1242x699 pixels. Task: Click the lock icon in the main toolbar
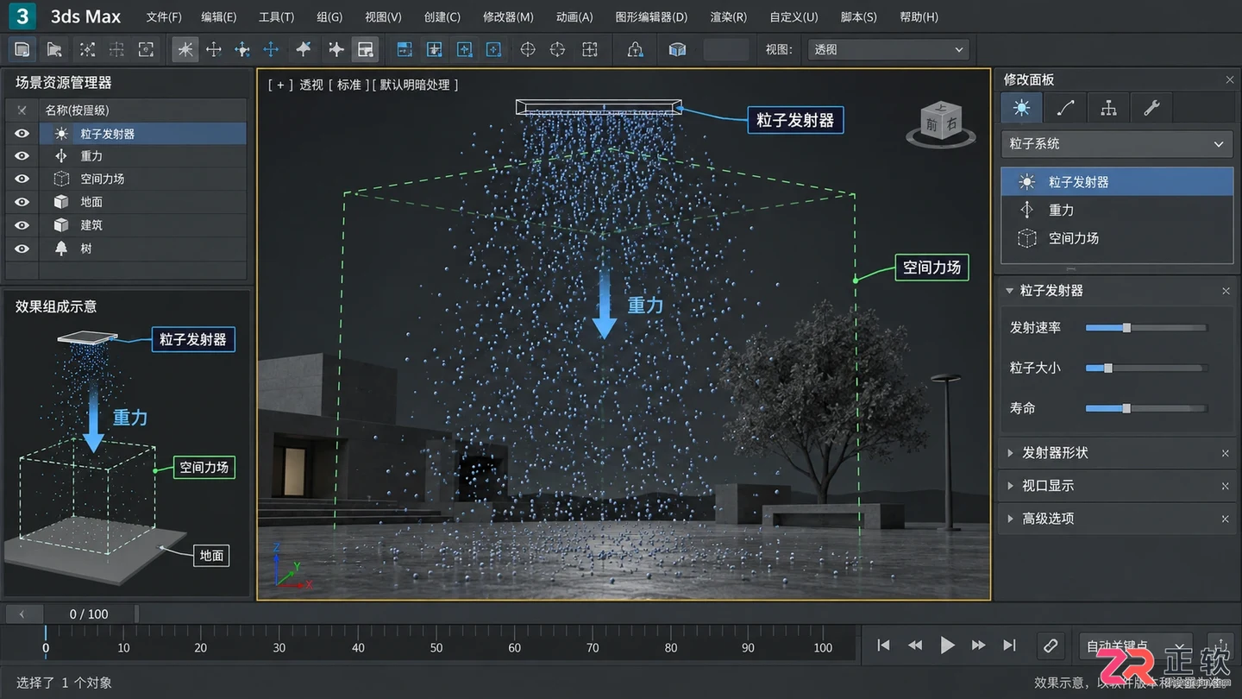click(635, 50)
